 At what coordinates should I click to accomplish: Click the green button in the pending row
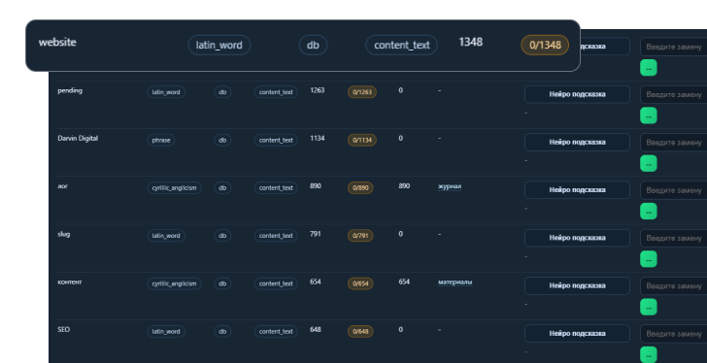coord(649,115)
